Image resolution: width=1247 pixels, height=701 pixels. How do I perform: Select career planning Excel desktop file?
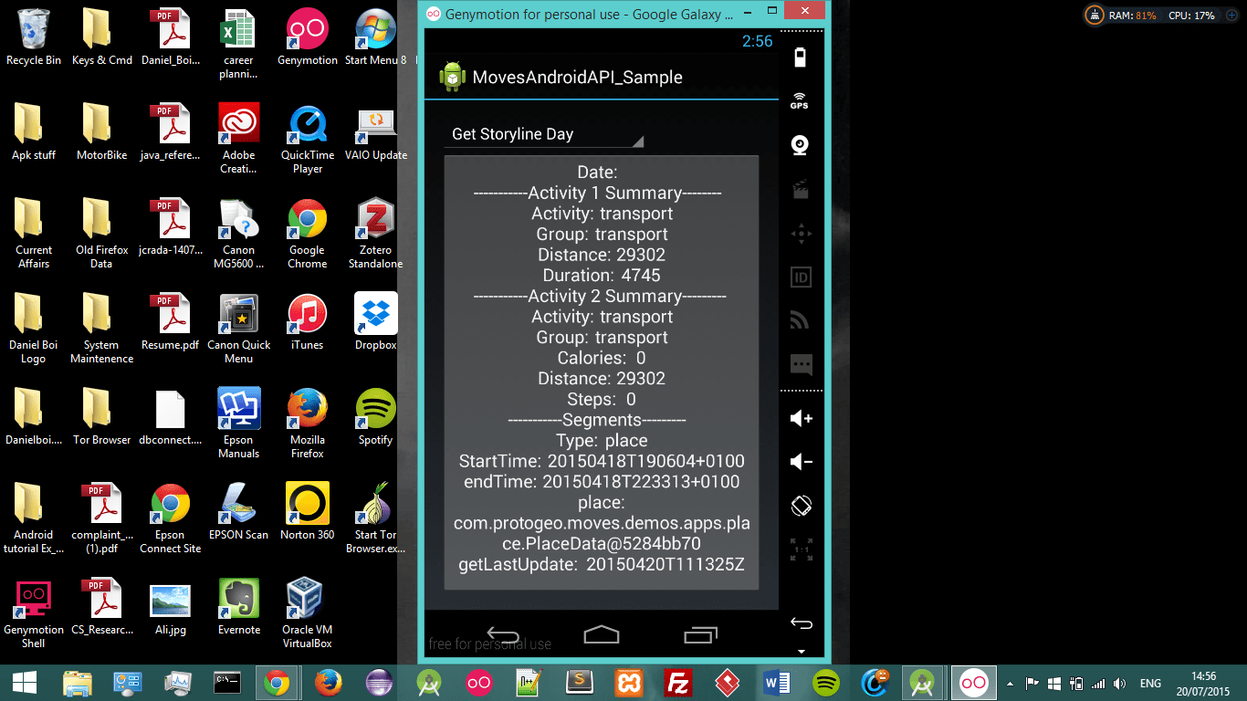click(x=239, y=44)
